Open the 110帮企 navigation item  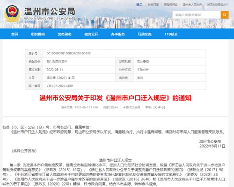tap(171, 34)
